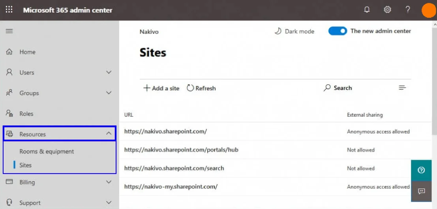Sort by the URL column header
437x209 pixels.
click(x=128, y=115)
